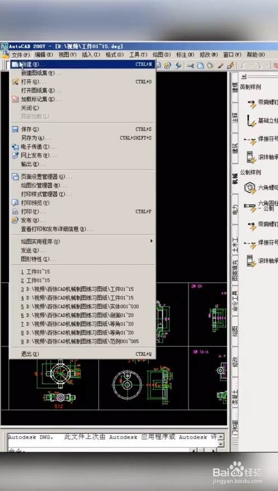Select 发布 (Publish) menu entry

[83, 220]
